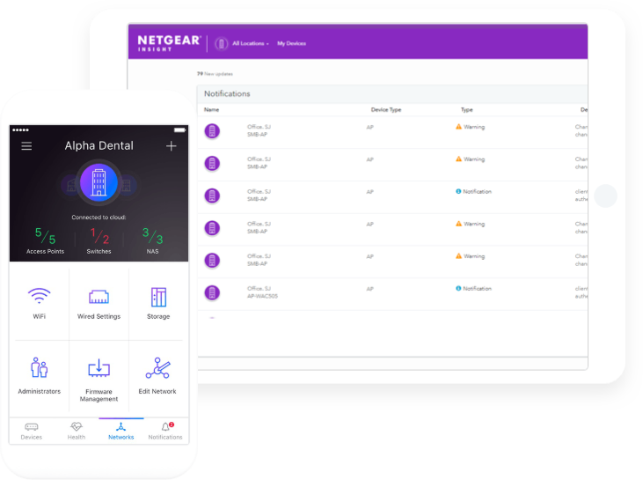643x480 pixels.
Task: Click the Name column header
Action: pos(212,109)
